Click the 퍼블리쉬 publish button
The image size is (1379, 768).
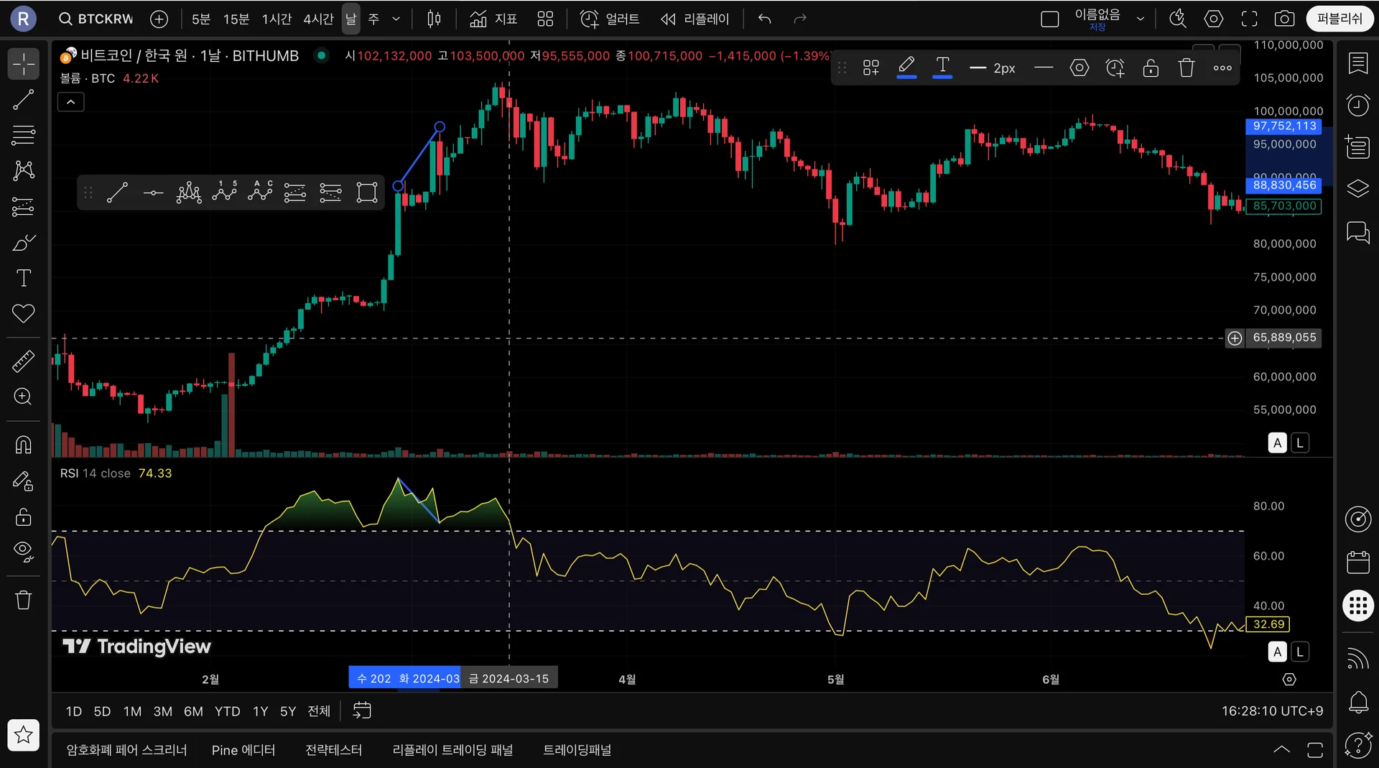[1339, 19]
